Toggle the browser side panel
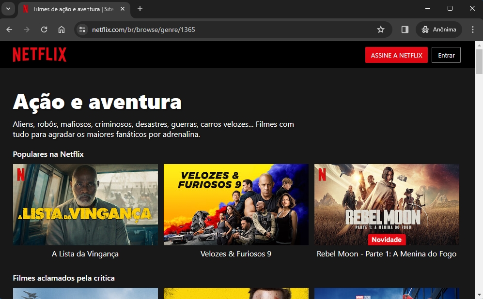 (x=405, y=30)
